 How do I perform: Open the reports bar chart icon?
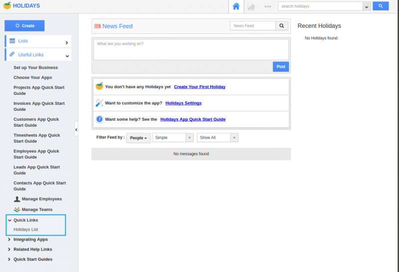pos(251,6)
